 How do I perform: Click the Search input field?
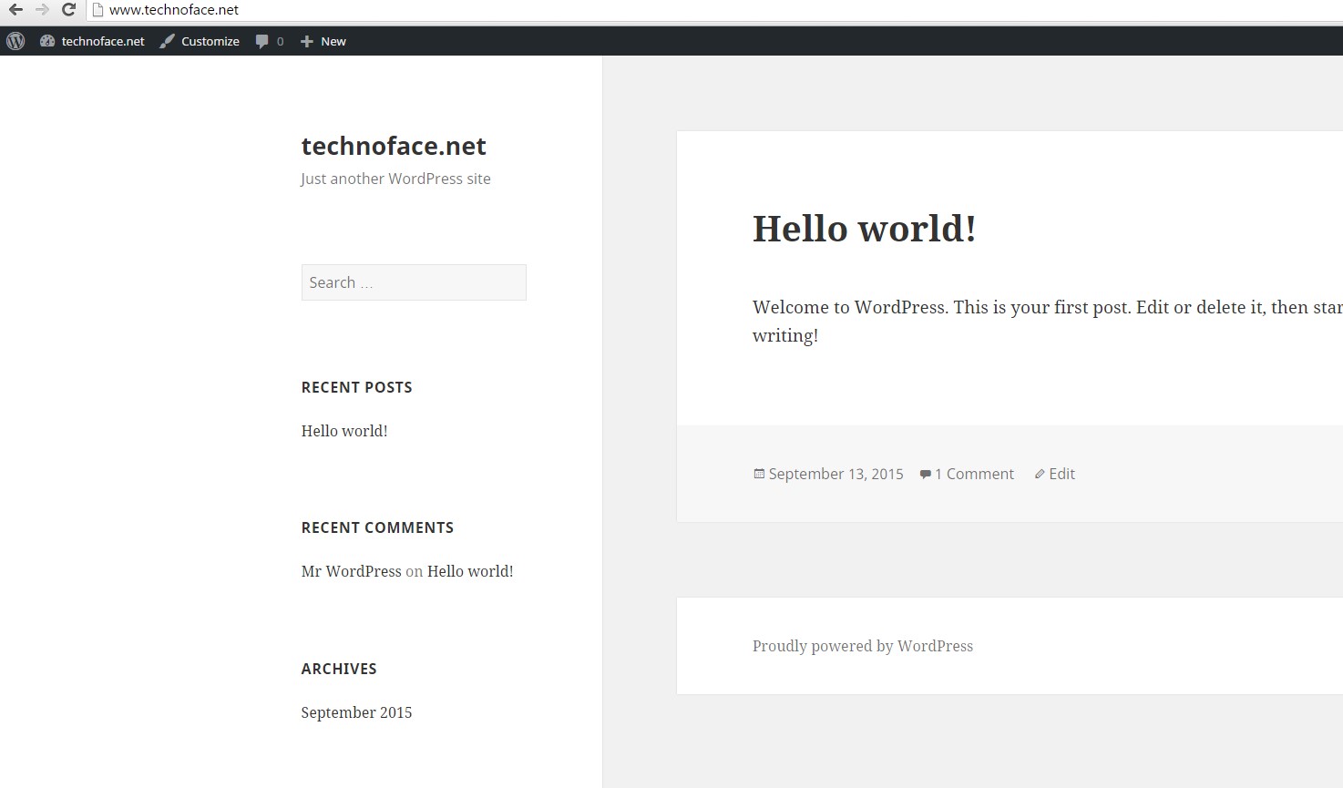click(x=414, y=282)
